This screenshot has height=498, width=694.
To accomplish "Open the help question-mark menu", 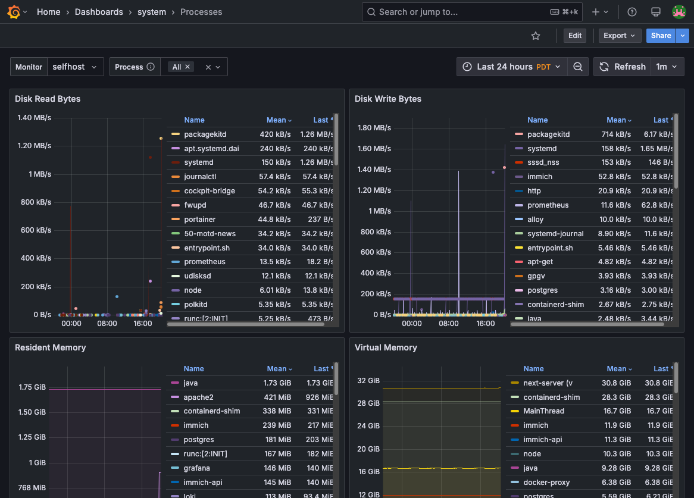I will pyautogui.click(x=632, y=12).
